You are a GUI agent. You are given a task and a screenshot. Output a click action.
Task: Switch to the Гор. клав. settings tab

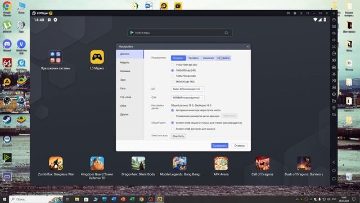[x=130, y=97]
